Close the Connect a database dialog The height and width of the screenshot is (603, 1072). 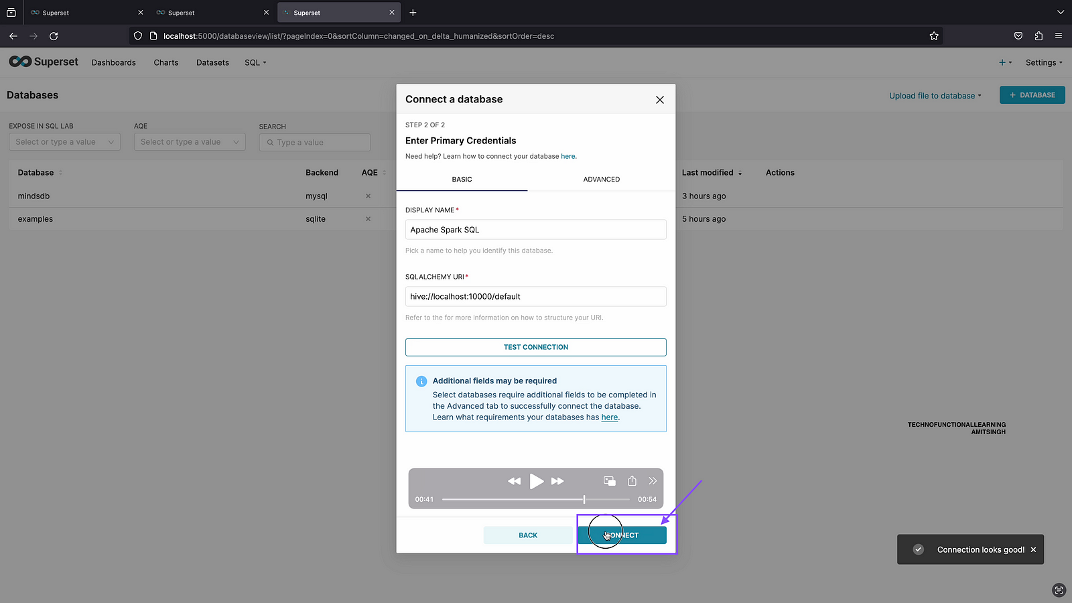tap(659, 100)
